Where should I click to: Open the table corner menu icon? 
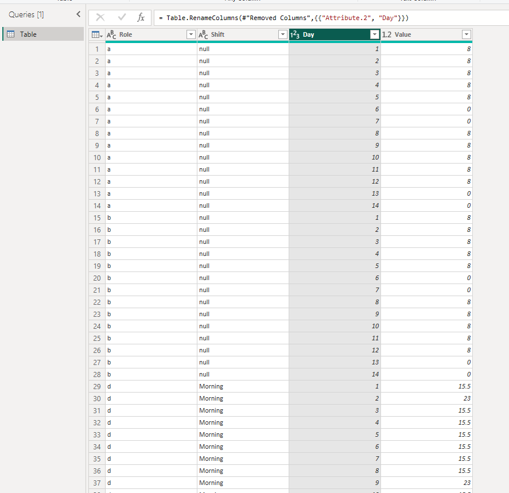pos(97,34)
